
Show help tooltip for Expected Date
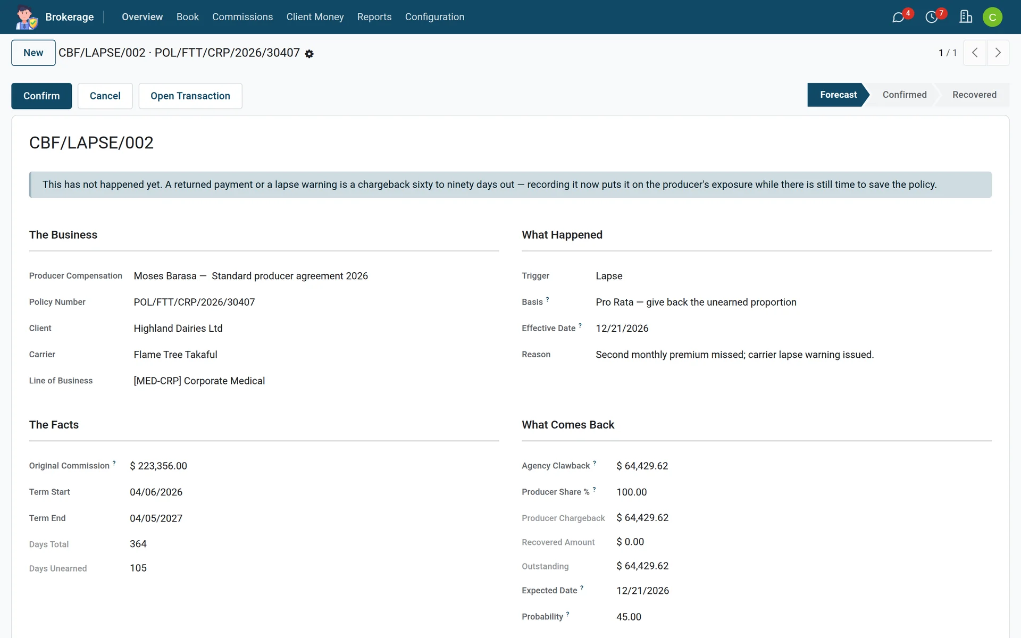click(582, 588)
